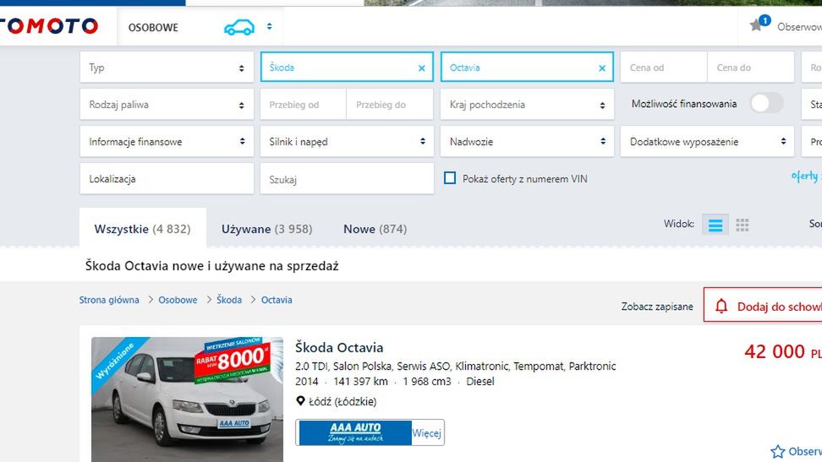
Task: Click the Szukaj search field
Action: [x=347, y=178]
